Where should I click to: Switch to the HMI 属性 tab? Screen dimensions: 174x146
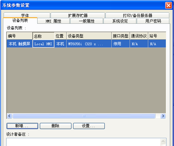click(54, 21)
